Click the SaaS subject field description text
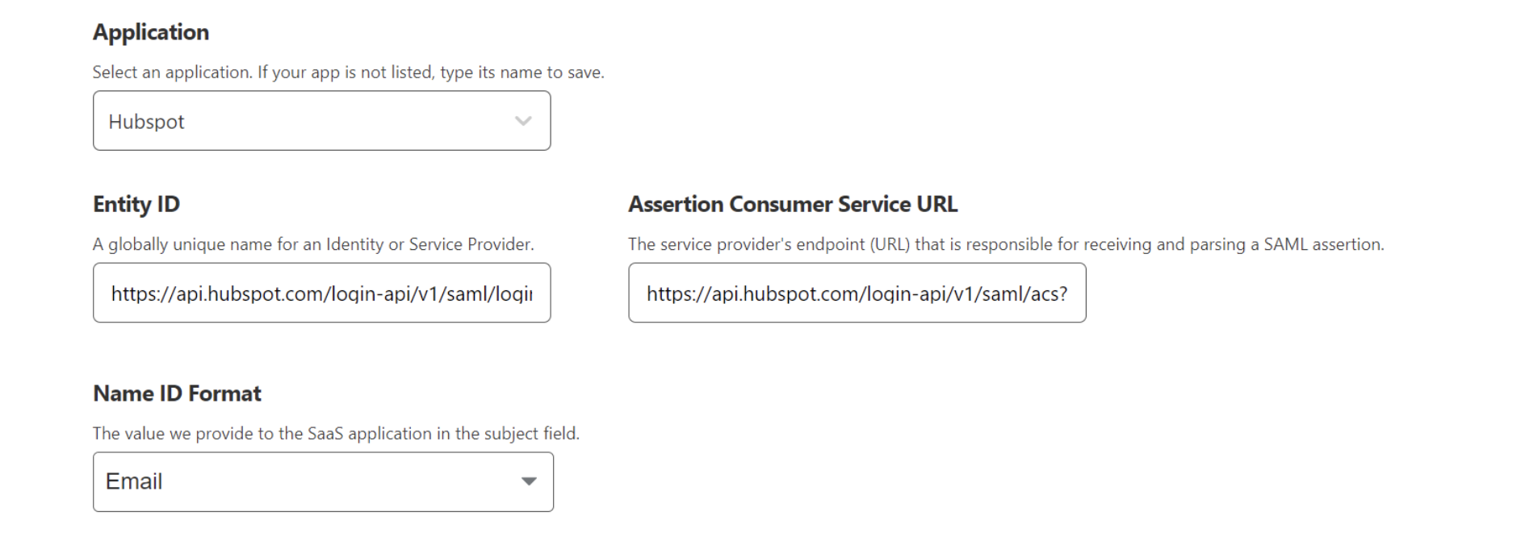The height and width of the screenshot is (537, 1529). pyautogui.click(x=337, y=432)
